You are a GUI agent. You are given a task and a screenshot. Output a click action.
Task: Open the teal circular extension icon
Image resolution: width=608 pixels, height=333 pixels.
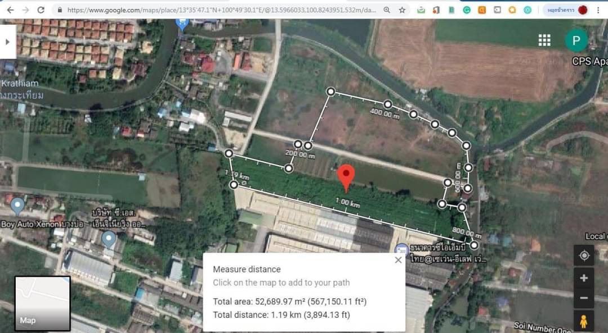(527, 10)
